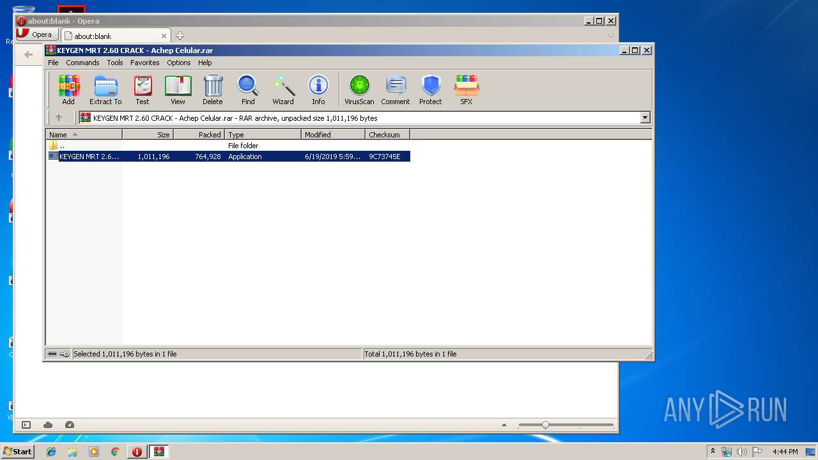Click the Opera Turbo gauge icon
This screenshot has width=818, height=460.
pyautogui.click(x=70, y=425)
